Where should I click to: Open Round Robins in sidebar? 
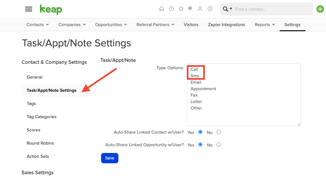[40, 143]
